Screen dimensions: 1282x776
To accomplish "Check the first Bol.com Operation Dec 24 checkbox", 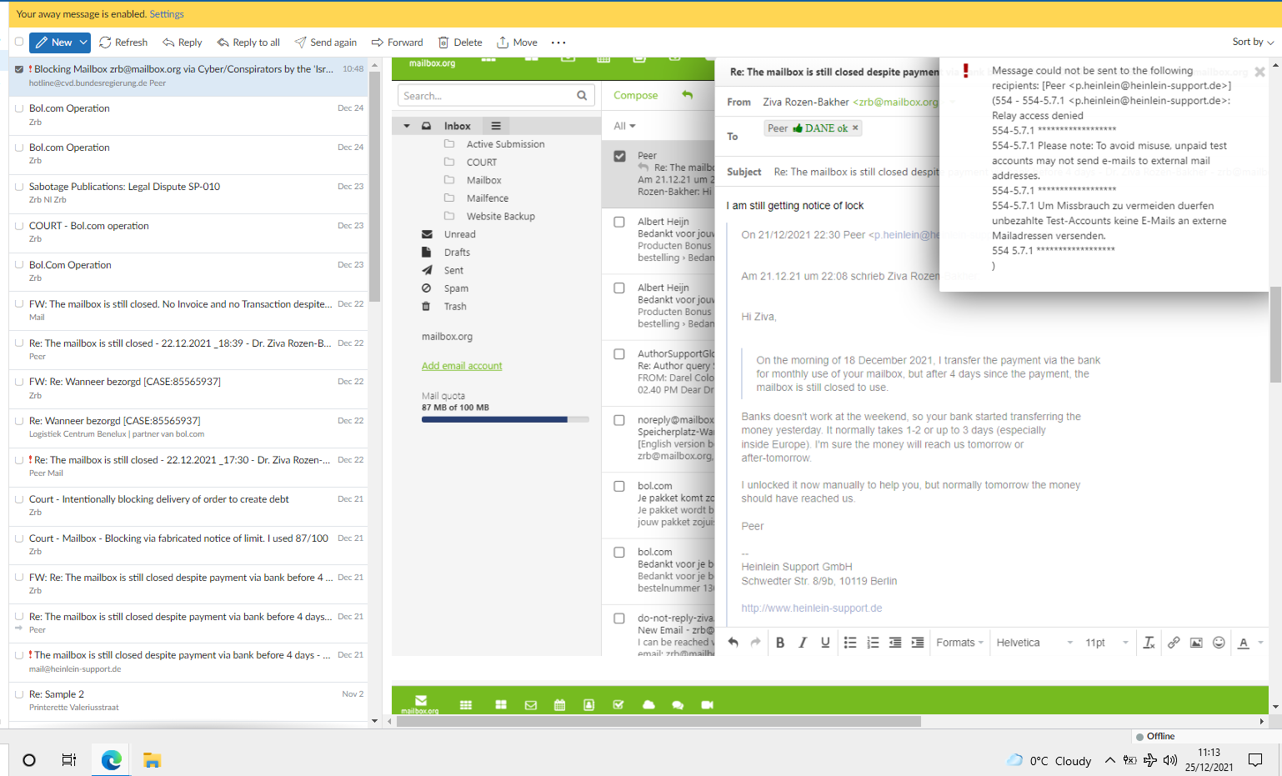I will point(19,108).
